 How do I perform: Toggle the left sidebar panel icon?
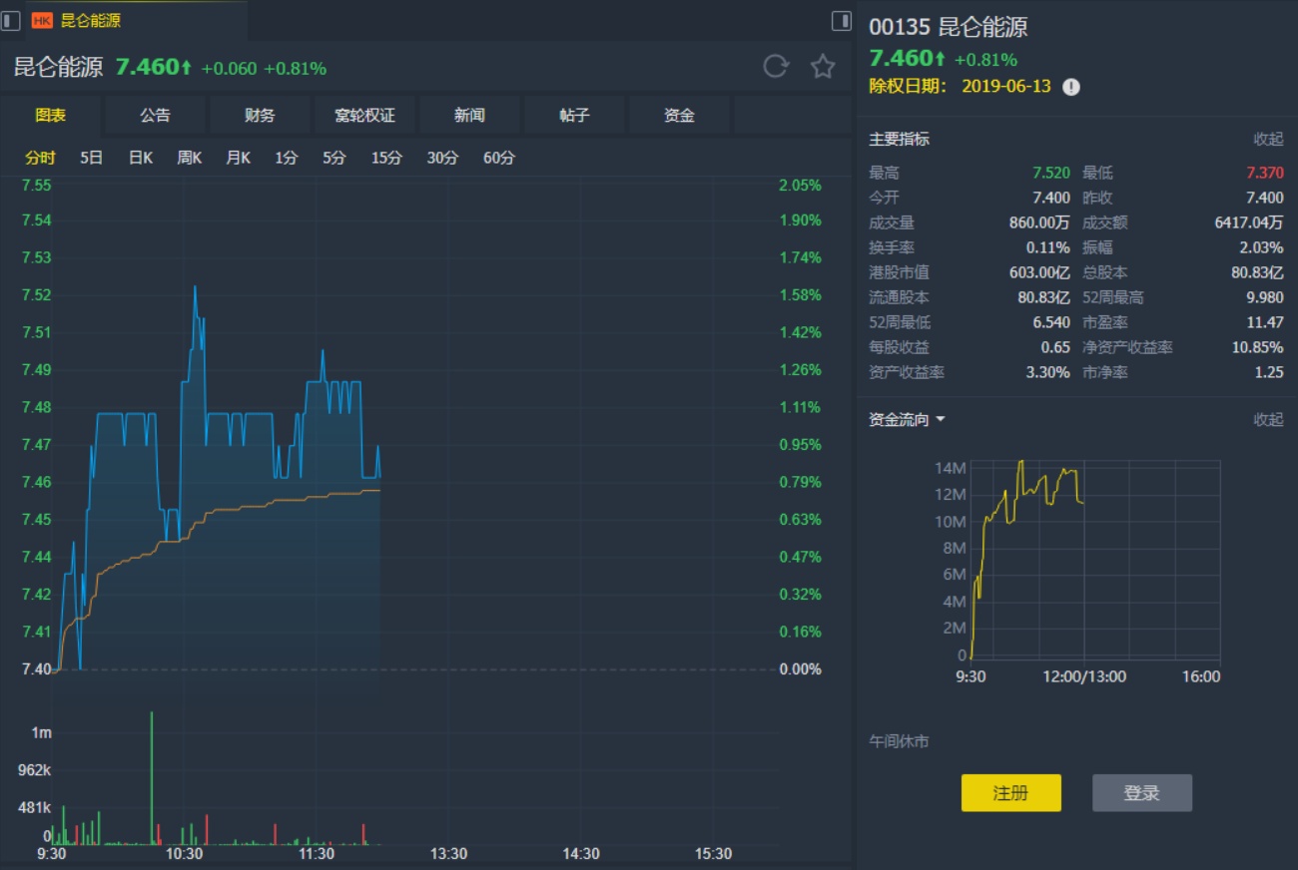click(11, 20)
